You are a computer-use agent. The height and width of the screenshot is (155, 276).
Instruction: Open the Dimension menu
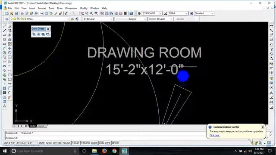(x=71, y=8)
